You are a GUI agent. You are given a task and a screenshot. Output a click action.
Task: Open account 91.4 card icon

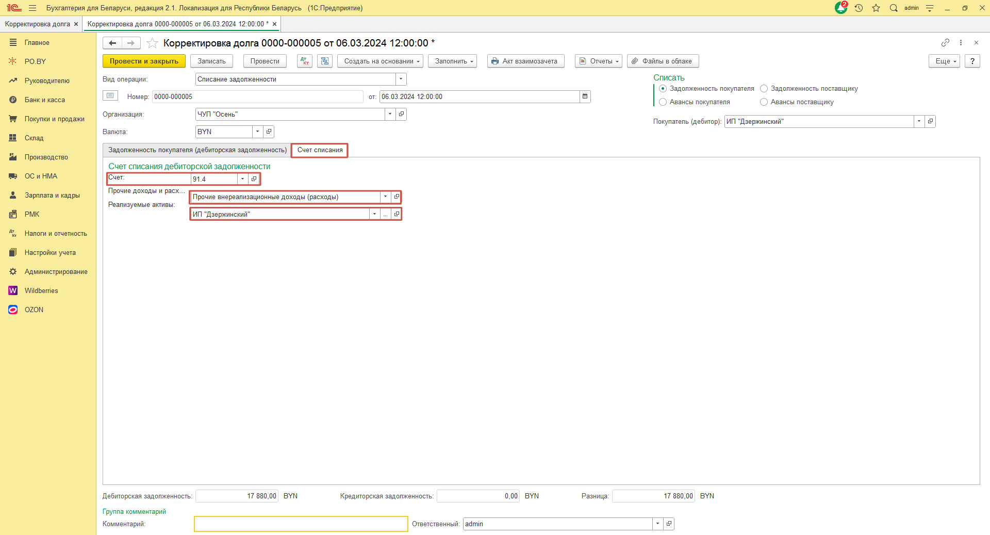click(254, 179)
